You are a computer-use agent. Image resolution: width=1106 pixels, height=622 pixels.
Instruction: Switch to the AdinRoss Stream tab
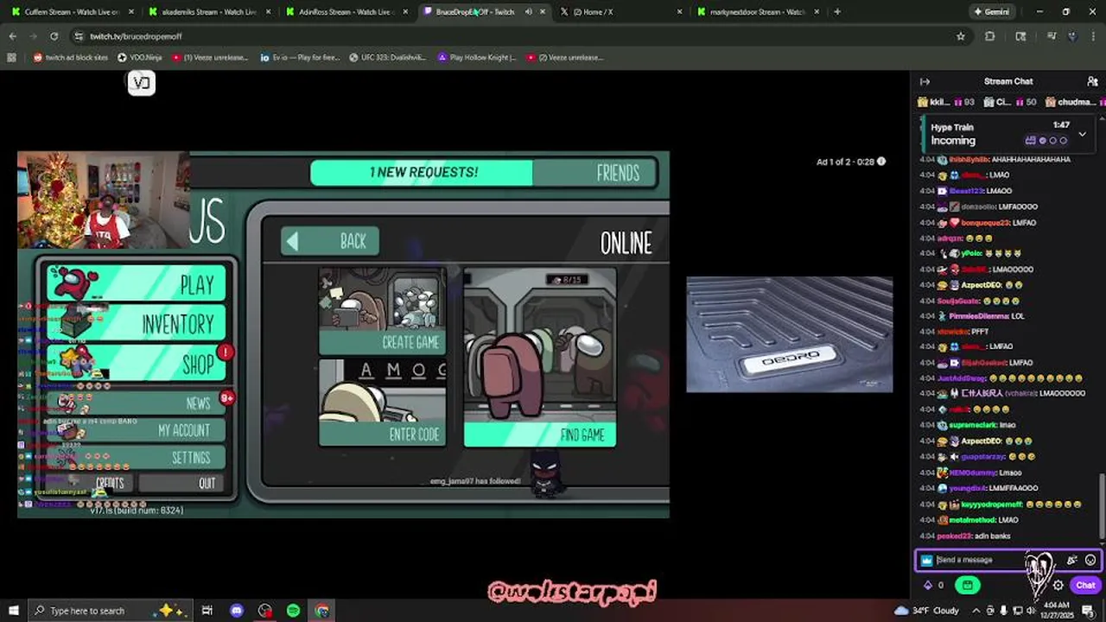point(346,12)
